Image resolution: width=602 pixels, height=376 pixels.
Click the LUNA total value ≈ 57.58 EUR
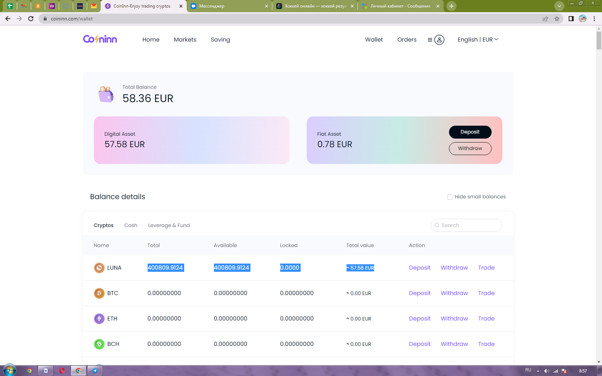point(360,268)
